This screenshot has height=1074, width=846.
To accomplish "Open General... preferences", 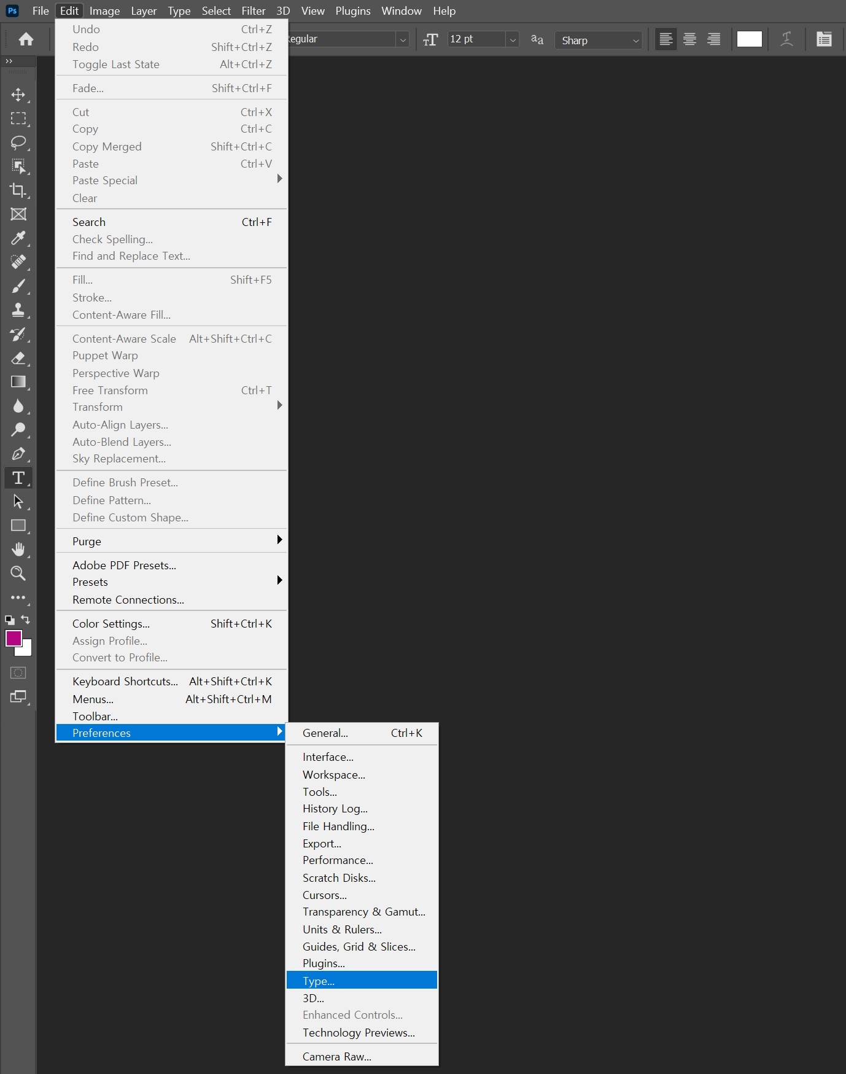I will point(362,733).
